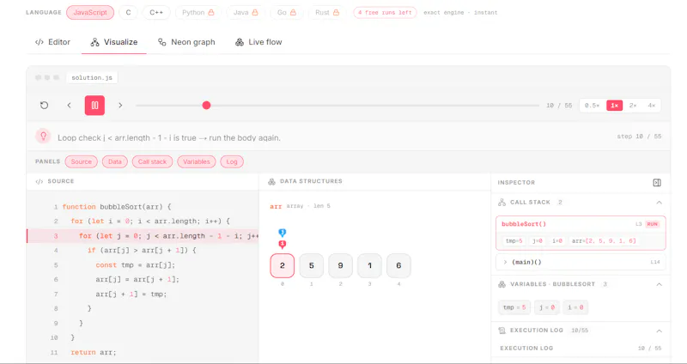The image size is (687, 364).
Task: Set playback speed to 0.5x
Action: pyautogui.click(x=592, y=106)
